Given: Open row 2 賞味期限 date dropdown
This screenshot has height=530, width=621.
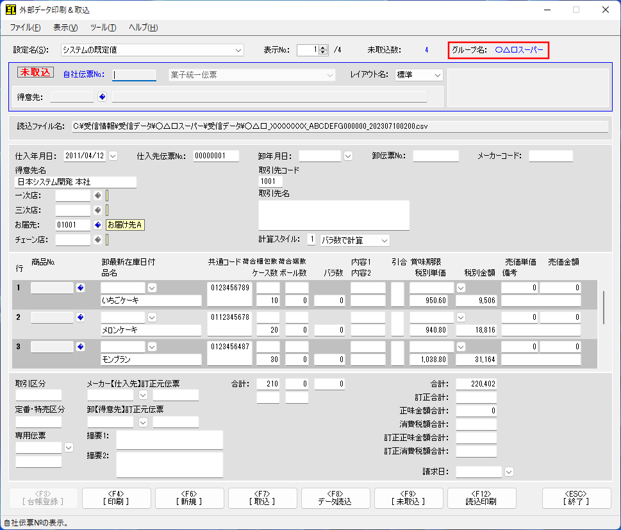Looking at the screenshot, I should (461, 317).
